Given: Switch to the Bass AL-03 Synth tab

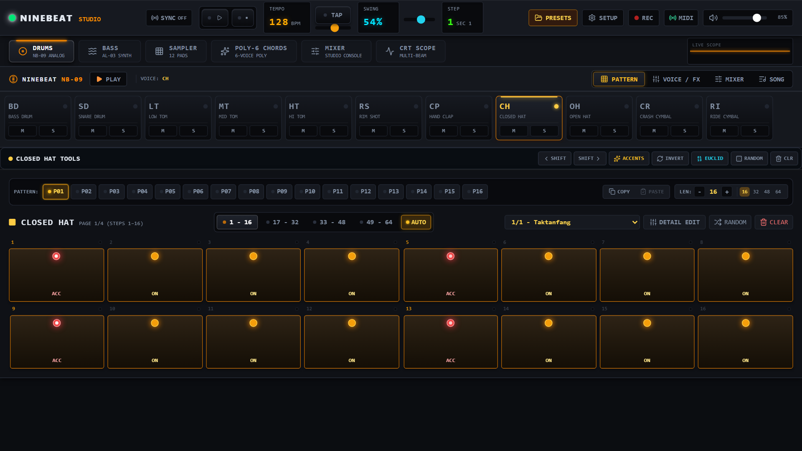Looking at the screenshot, I should 109,51.
